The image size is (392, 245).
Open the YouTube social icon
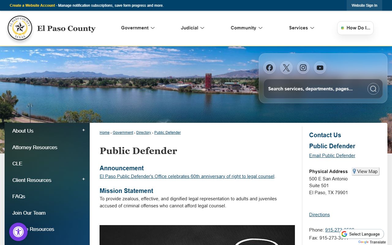(x=320, y=68)
